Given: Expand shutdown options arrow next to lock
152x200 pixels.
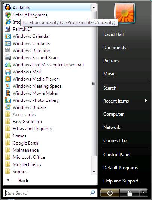Looking at the screenshot, I should [143, 193].
